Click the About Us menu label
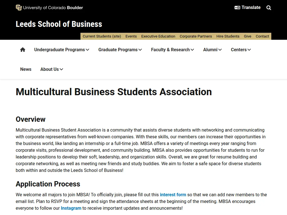The image size is (287, 215). [x=50, y=69]
